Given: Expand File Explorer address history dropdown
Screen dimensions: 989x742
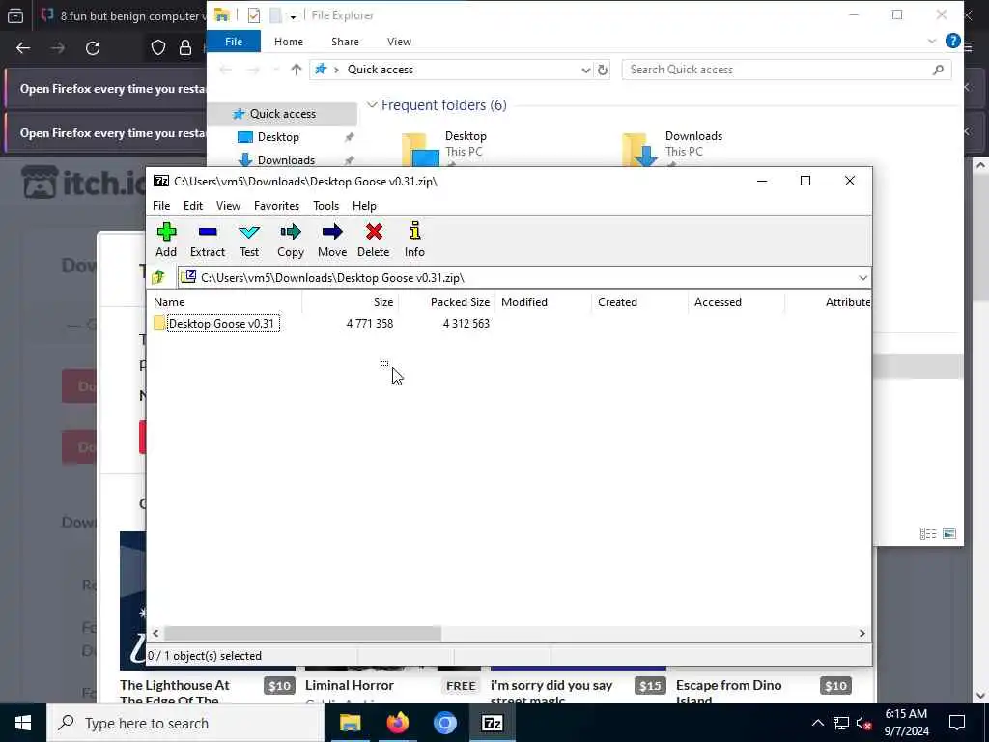Looking at the screenshot, I should (586, 70).
